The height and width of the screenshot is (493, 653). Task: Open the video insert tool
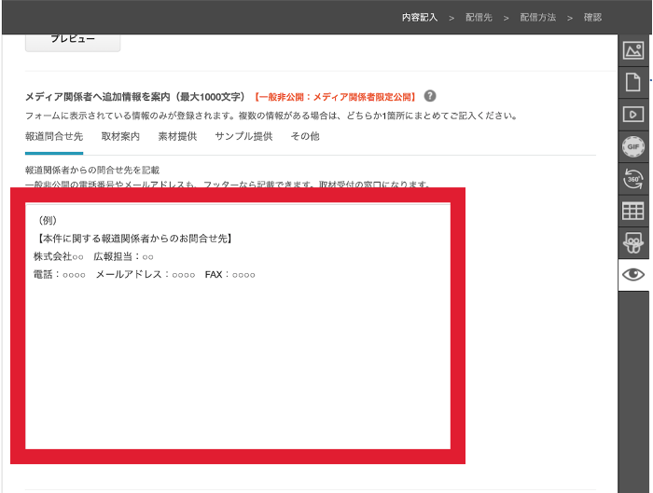[633, 115]
